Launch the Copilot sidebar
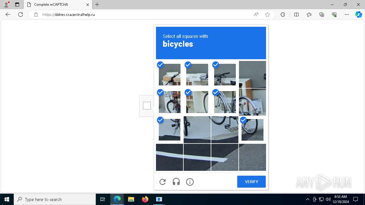This screenshot has width=365, height=205. 358,15
